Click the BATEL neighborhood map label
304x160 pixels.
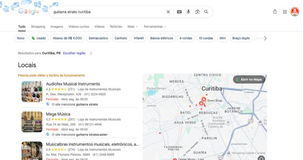coord(186,112)
